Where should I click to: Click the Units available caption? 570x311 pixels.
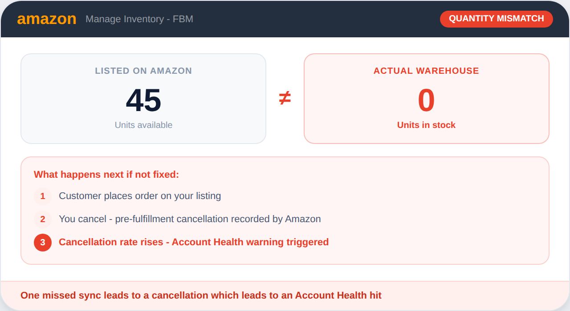143,125
